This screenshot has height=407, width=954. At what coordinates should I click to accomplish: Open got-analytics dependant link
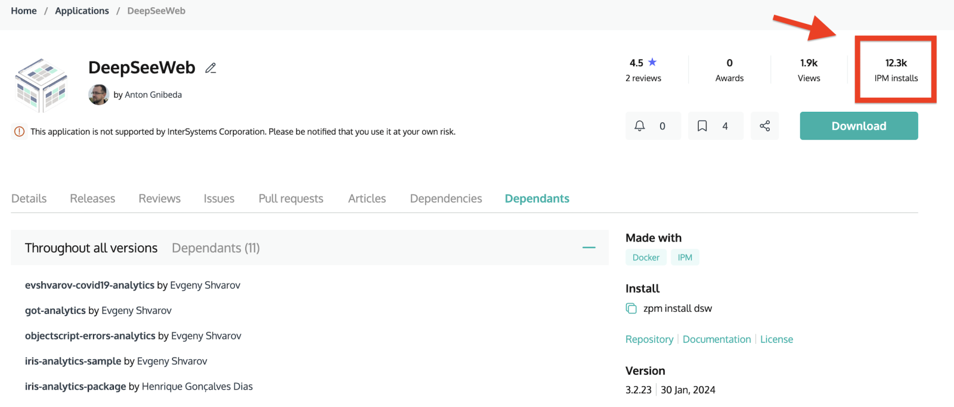[x=55, y=310]
